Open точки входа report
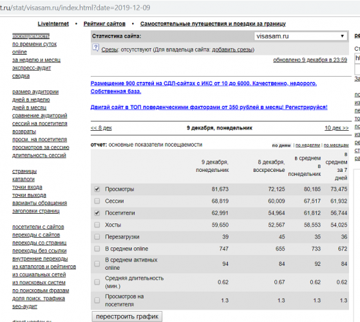360x322 pixels. tap(27, 187)
